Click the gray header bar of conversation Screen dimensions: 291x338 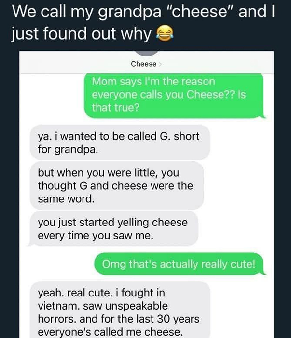147,62
